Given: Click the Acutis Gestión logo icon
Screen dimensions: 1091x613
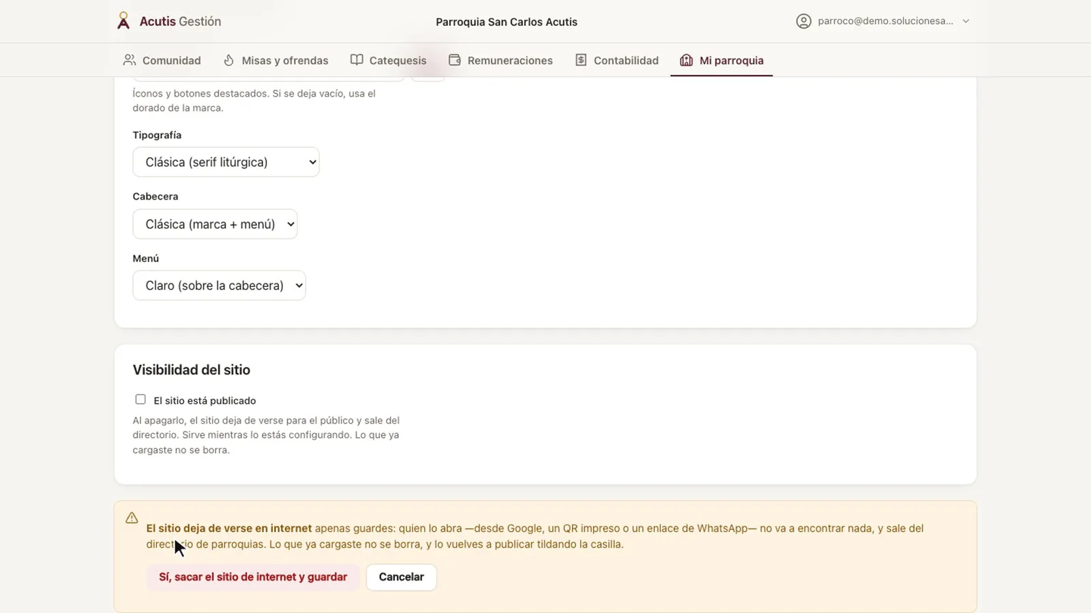Looking at the screenshot, I should pyautogui.click(x=123, y=20).
